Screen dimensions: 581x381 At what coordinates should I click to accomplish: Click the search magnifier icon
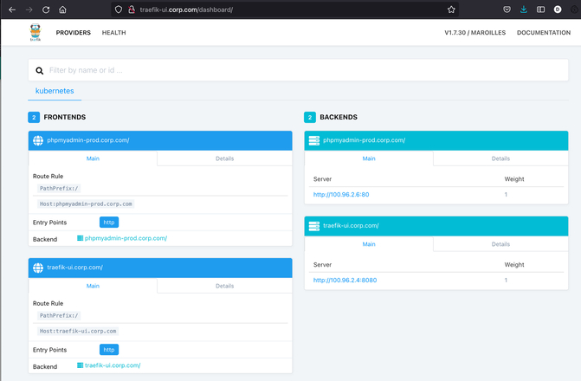pos(40,70)
